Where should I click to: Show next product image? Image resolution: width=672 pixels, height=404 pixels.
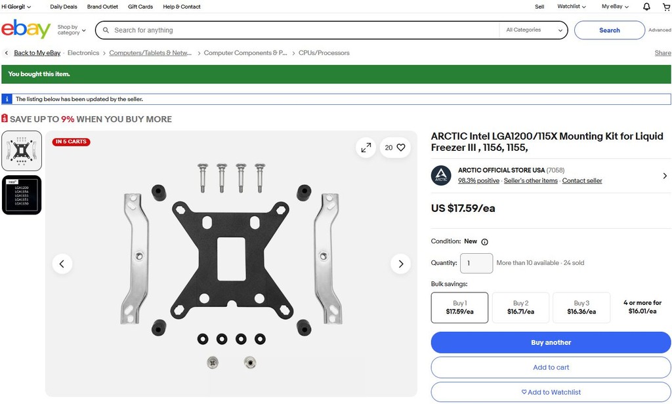point(401,264)
